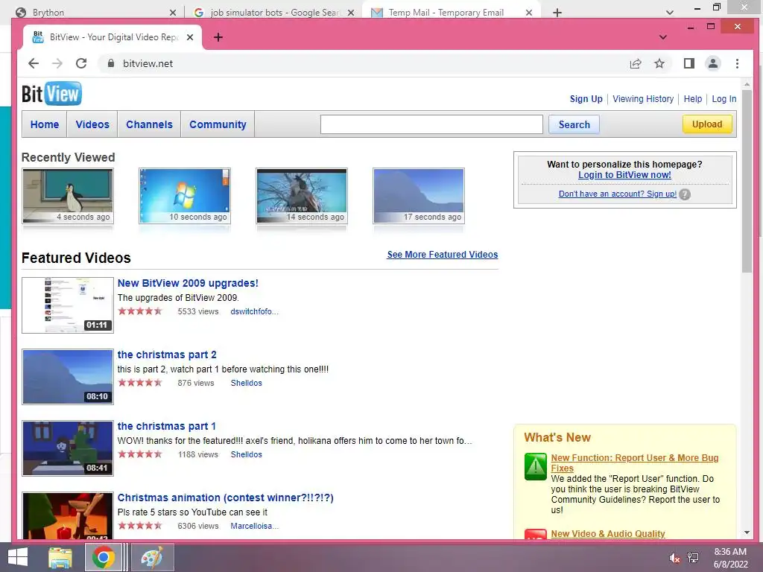Click the 01:11 video thumbnail
Screen dimensions: 763x572
tap(68, 305)
